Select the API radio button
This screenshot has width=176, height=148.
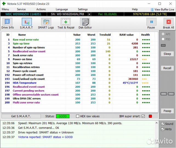click(x=163, y=34)
